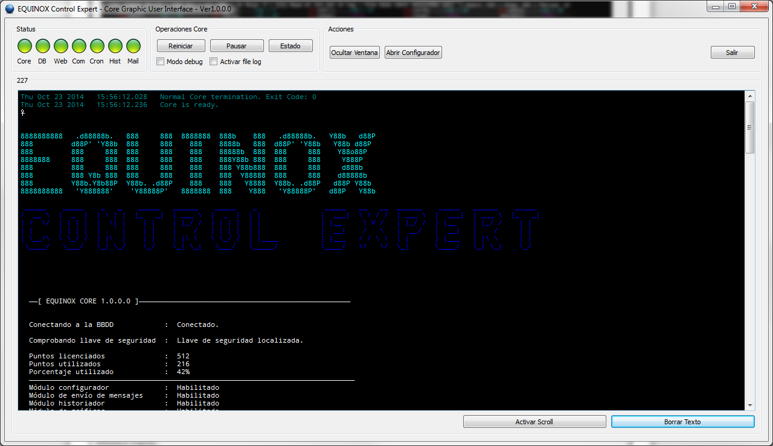The height and width of the screenshot is (446, 773).
Task: Maximize the EQUINOX window
Action: point(731,6)
